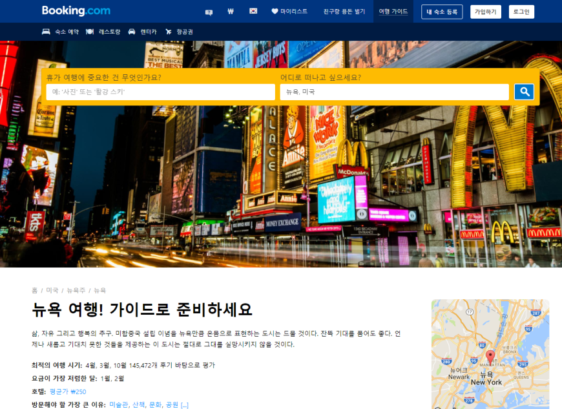
Task: Click the red pin on the map
Action: (490, 357)
